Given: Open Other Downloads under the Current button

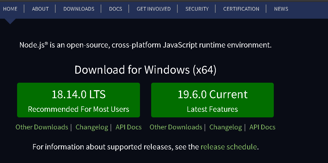Looking at the screenshot, I should point(176,127).
